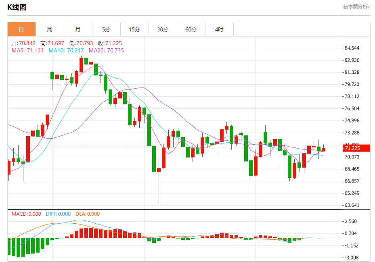
Task: Click the 70.073 price axis label
Action: pos(352,157)
